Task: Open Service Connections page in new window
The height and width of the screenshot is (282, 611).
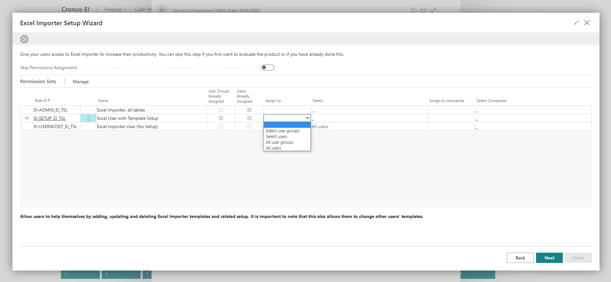Action: point(423,10)
